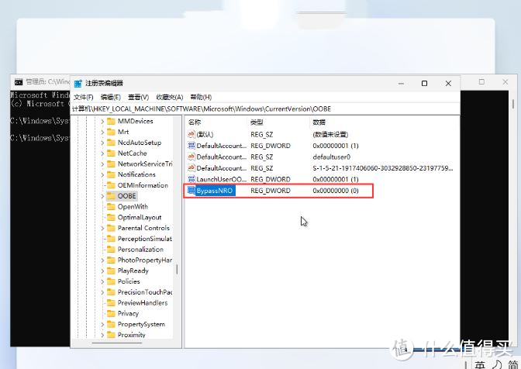This screenshot has height=369, width=521.
Task: Click the Personalization folder icon
Action: click(x=111, y=250)
